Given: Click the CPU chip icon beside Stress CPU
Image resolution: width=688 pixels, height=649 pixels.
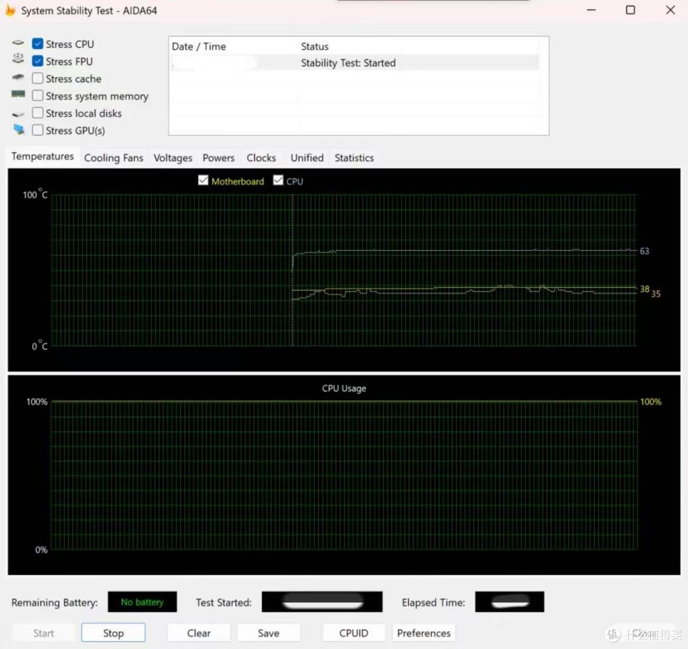Looking at the screenshot, I should [x=18, y=43].
